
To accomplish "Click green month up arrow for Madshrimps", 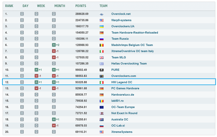I will (x=54, y=45).
